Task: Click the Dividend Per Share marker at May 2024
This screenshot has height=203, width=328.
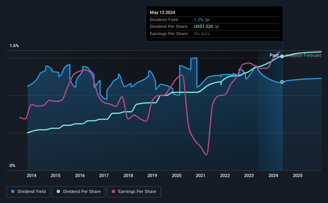Action: (282, 56)
